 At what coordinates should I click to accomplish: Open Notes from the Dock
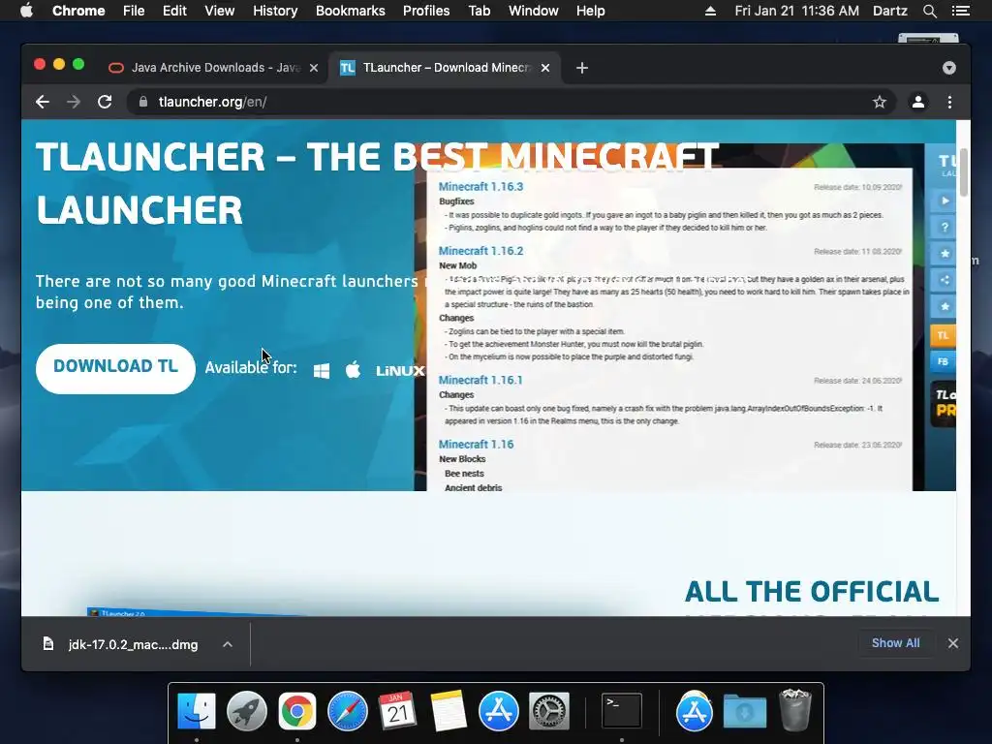point(448,711)
